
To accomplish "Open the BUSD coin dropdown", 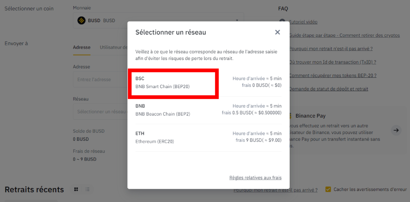I will coord(158,21).
